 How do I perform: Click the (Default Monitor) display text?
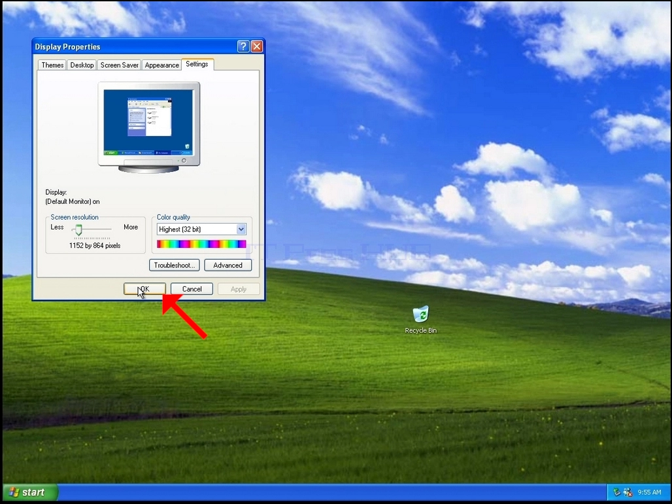pyautogui.click(x=73, y=201)
